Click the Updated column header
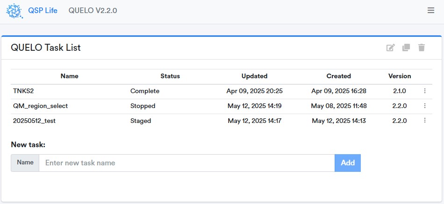Image resolution: width=444 pixels, height=204 pixels. click(x=254, y=76)
